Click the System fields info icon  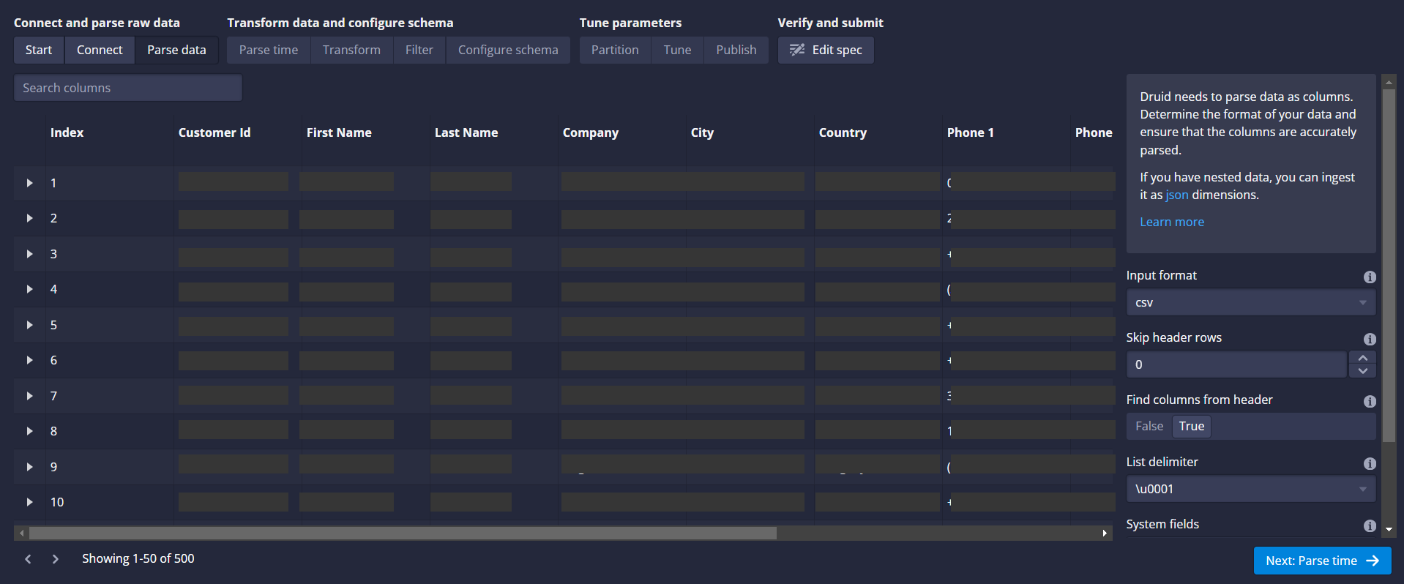click(1370, 525)
